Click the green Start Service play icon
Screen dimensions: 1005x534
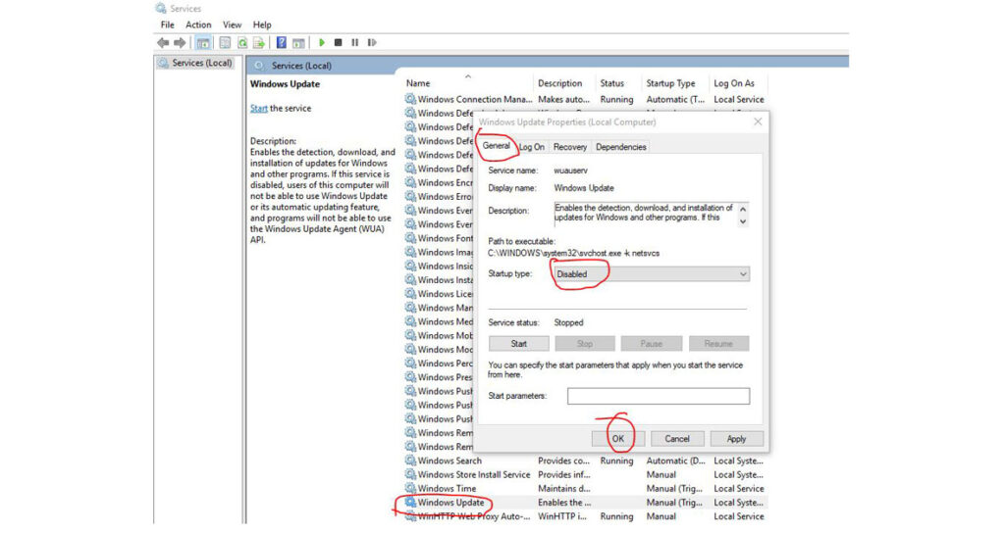(322, 43)
